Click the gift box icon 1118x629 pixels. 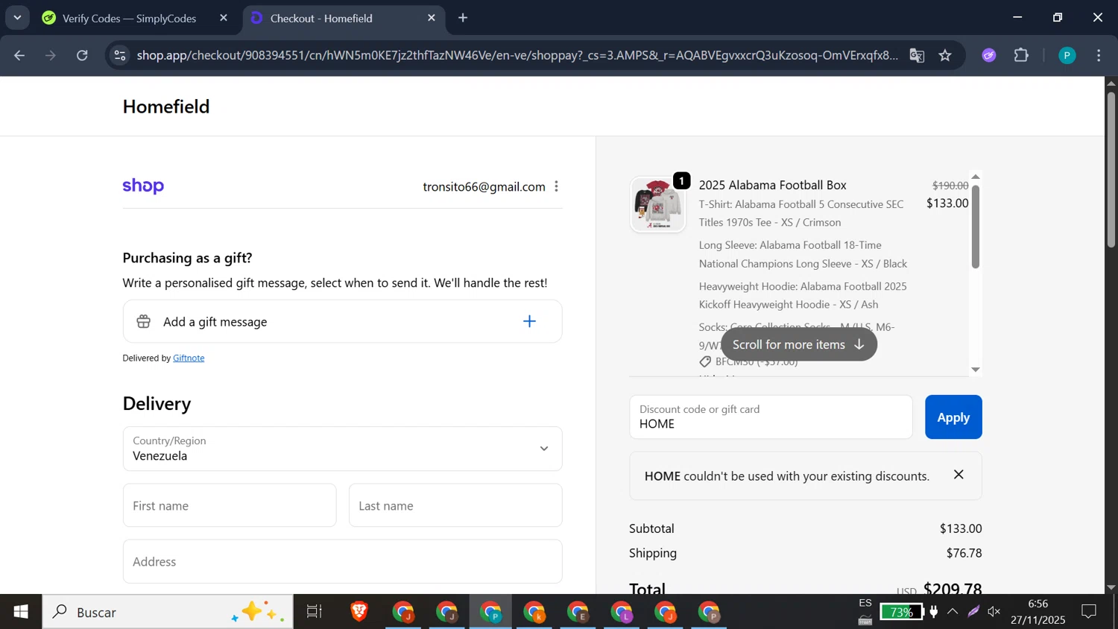tap(144, 321)
